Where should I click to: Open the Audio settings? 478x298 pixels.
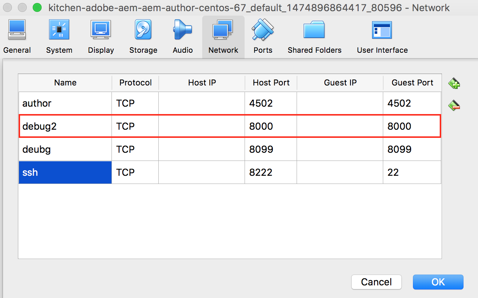click(x=183, y=35)
